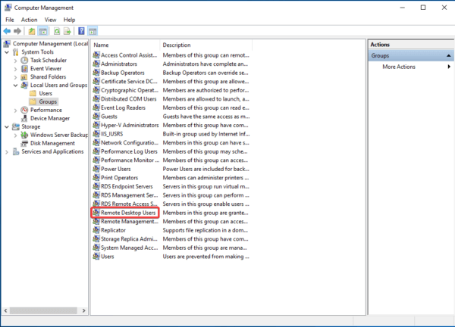Click the blue Help toolbar icon

(82, 31)
